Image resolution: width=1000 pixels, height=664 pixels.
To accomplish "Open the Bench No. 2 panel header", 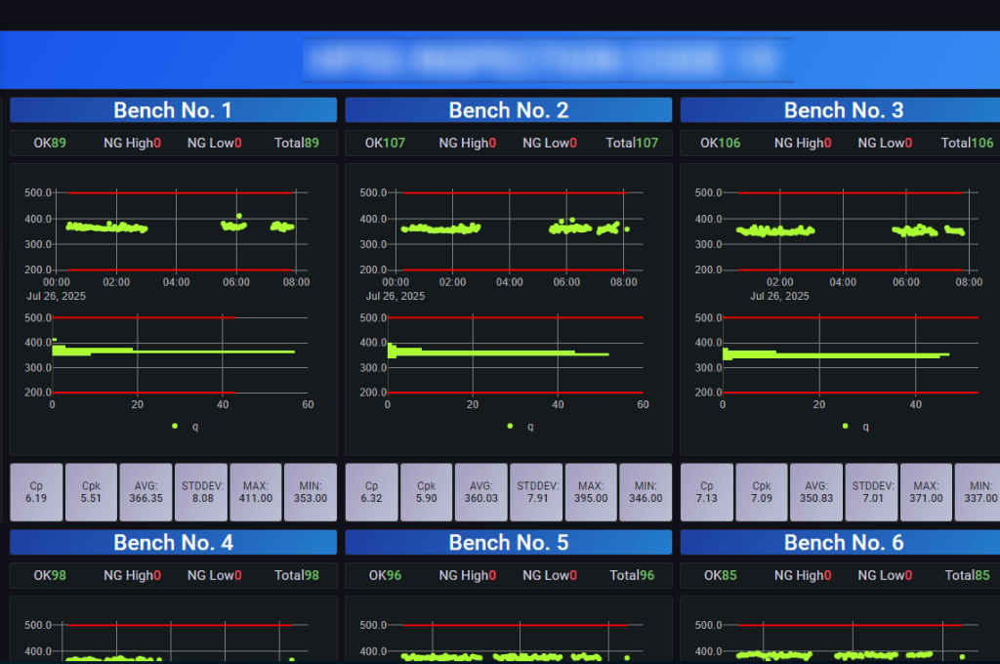I will pyautogui.click(x=508, y=110).
